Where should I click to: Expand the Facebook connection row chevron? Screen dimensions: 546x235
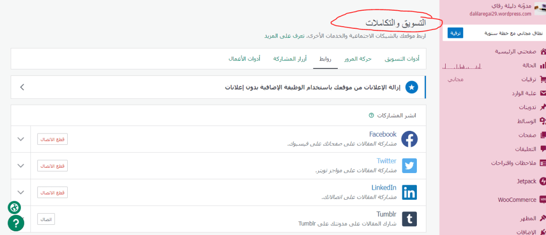[x=21, y=139]
